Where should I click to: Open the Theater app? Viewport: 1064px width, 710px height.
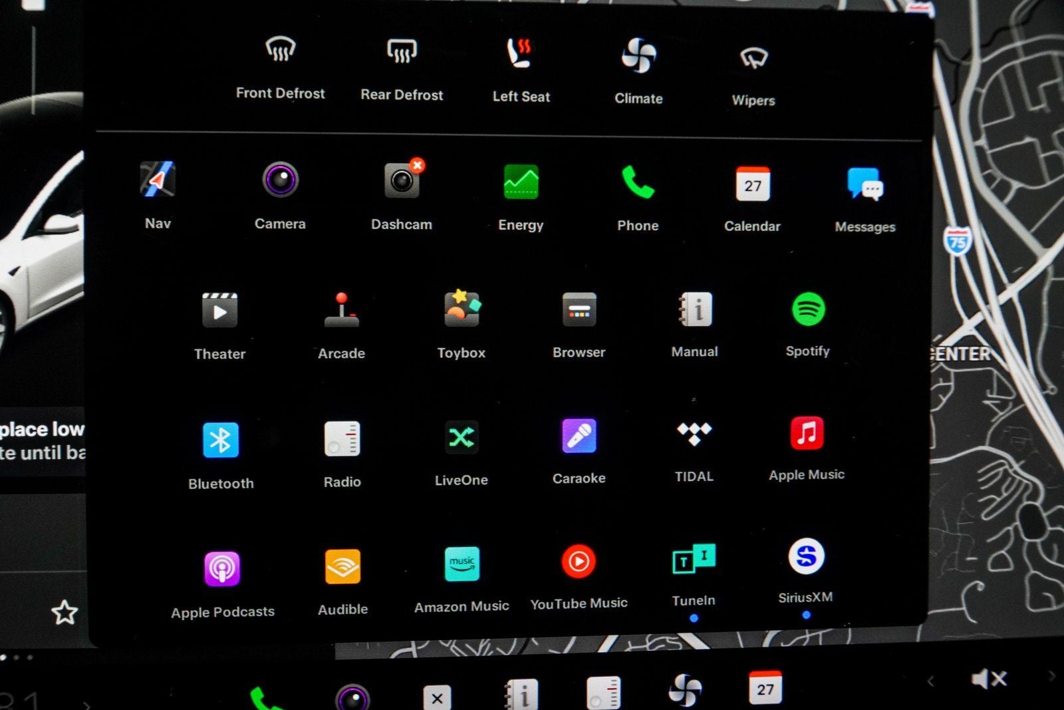pos(219,311)
